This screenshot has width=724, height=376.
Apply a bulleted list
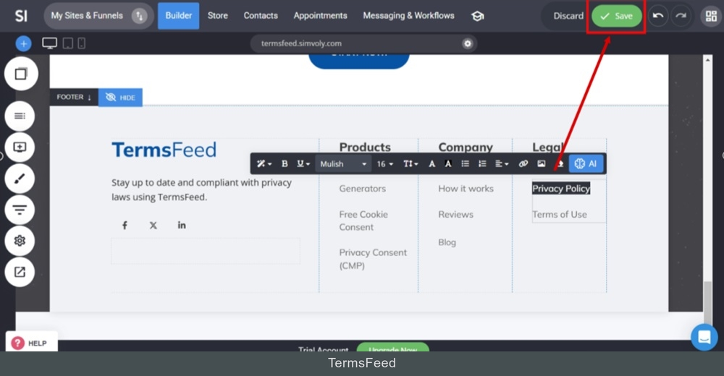[x=465, y=164]
